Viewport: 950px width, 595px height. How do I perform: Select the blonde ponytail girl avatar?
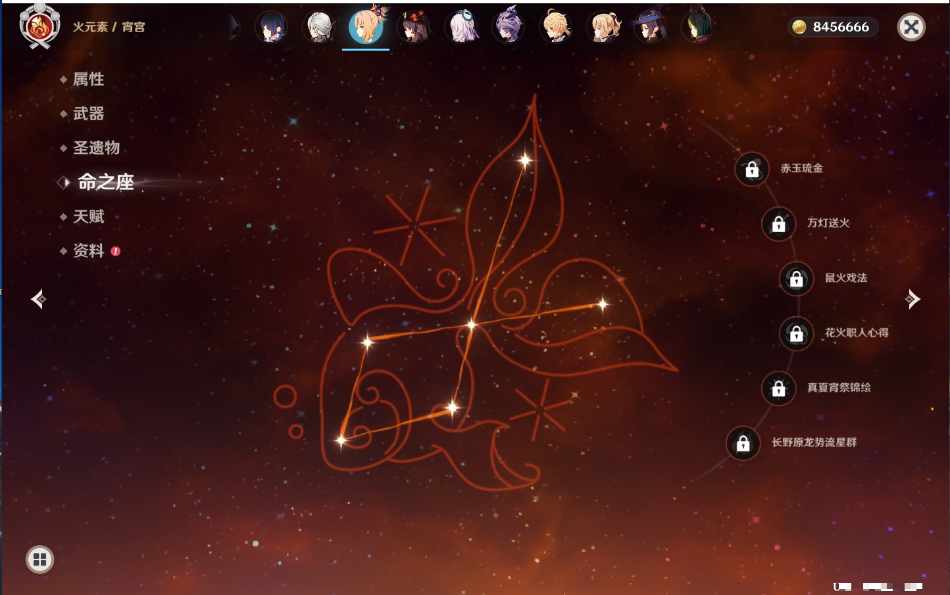pos(603,28)
